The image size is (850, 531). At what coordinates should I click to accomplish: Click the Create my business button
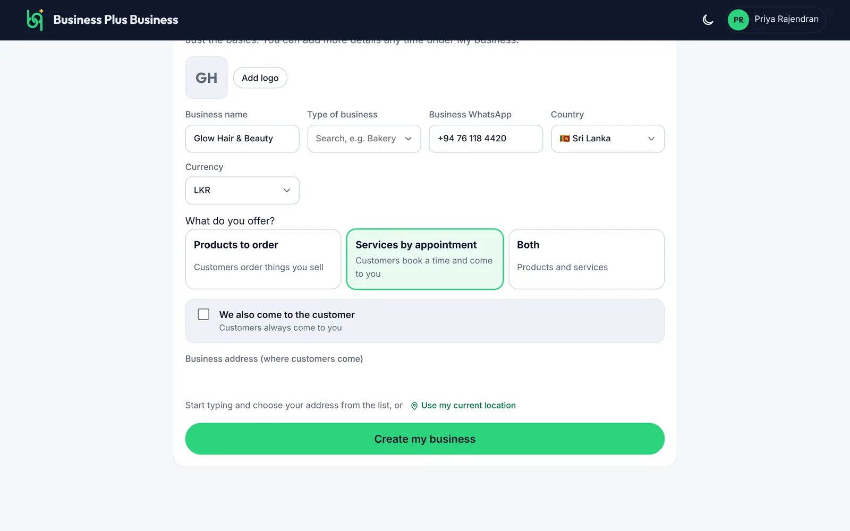(x=425, y=439)
